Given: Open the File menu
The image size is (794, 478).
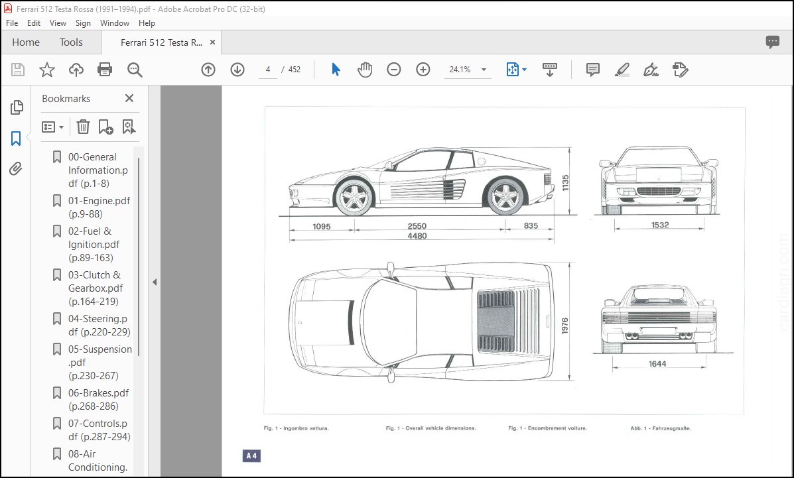Looking at the screenshot, I should (12, 23).
